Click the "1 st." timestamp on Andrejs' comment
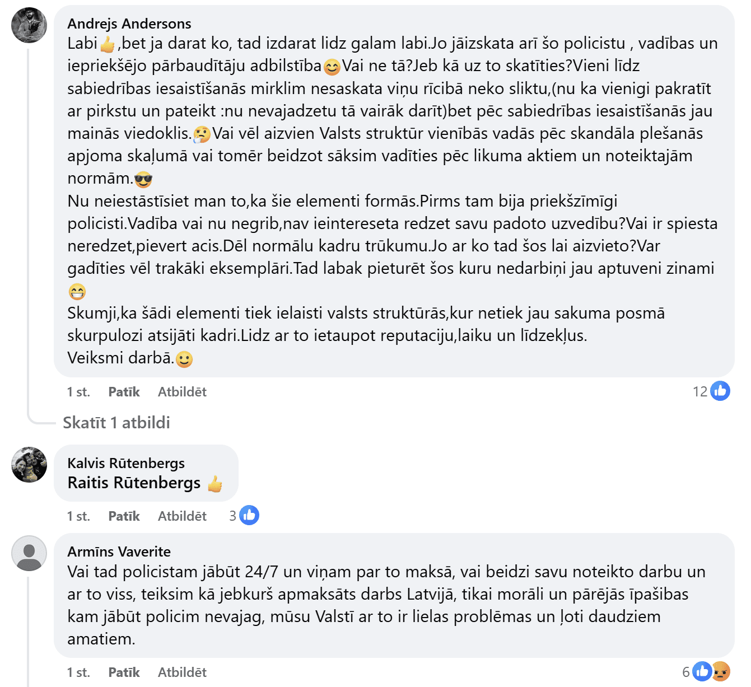751x687 pixels. (78, 392)
